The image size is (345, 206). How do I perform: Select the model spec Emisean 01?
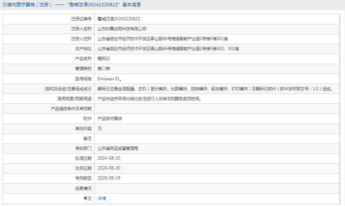[110, 79]
